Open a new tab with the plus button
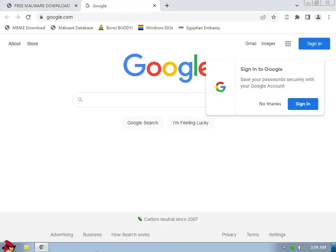Image resolution: width=336 pixels, height=252 pixels. tap(167, 6)
